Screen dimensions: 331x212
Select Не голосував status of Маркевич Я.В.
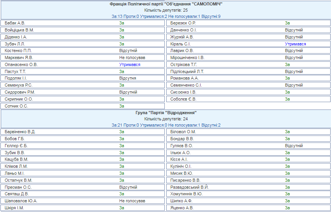click(x=132, y=58)
